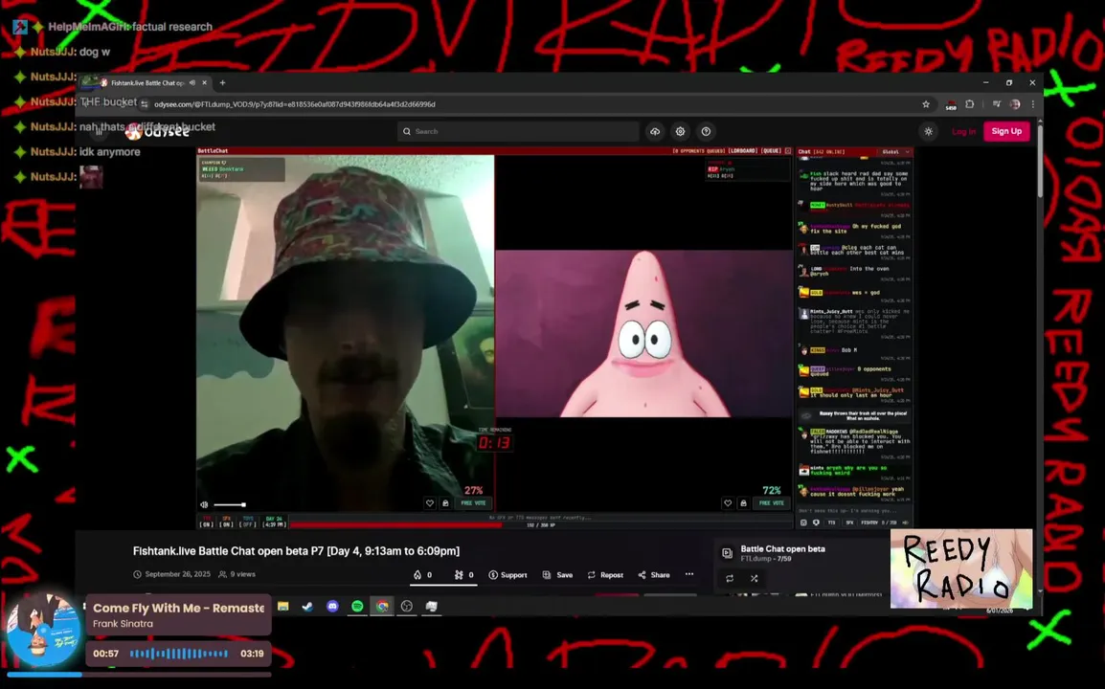Bookmark this page with the star icon
The height and width of the screenshot is (689, 1105).
click(x=926, y=104)
